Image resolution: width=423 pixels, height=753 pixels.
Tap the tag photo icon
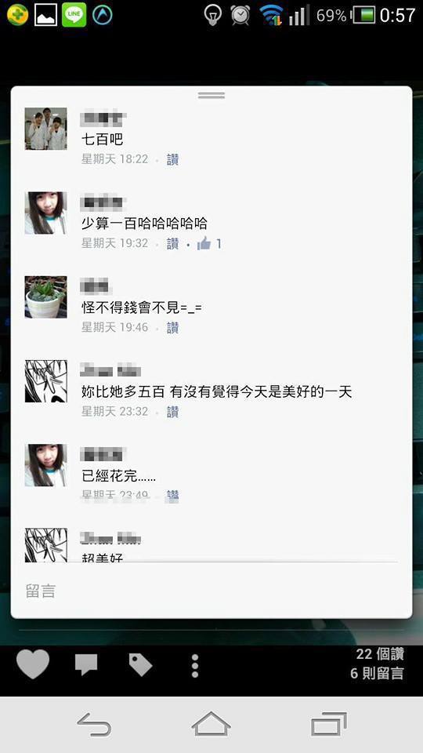(140, 664)
